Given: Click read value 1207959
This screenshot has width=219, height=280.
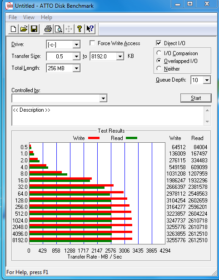Looking at the screenshot, I should pyautogui.click(x=198, y=174).
